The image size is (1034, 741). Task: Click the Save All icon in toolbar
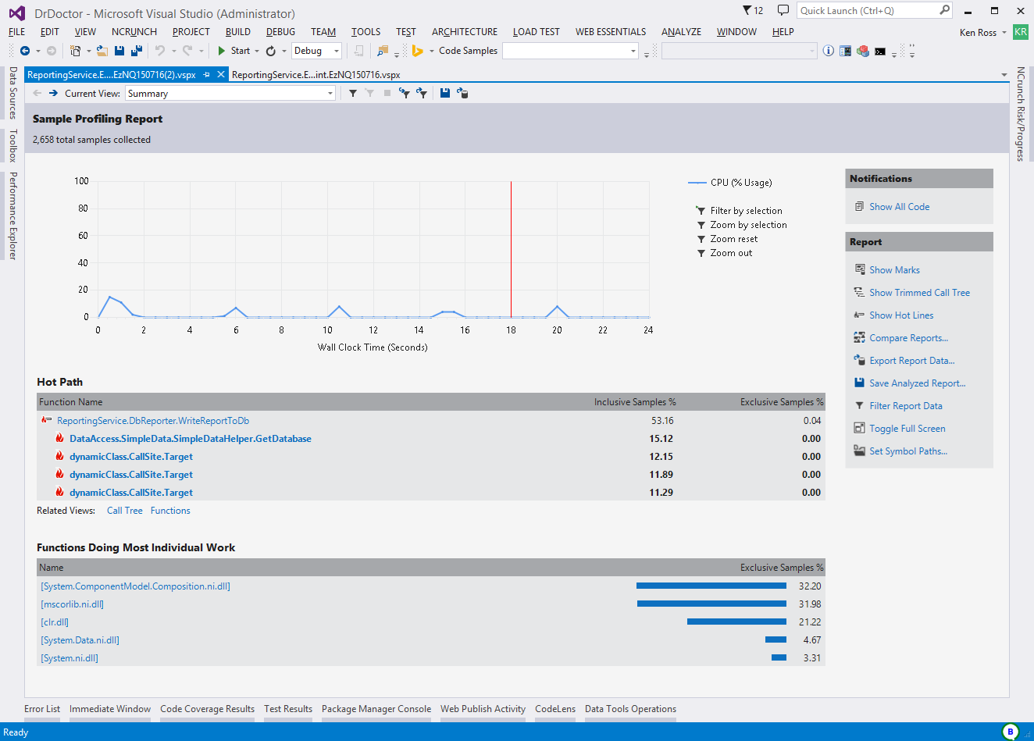(x=136, y=51)
